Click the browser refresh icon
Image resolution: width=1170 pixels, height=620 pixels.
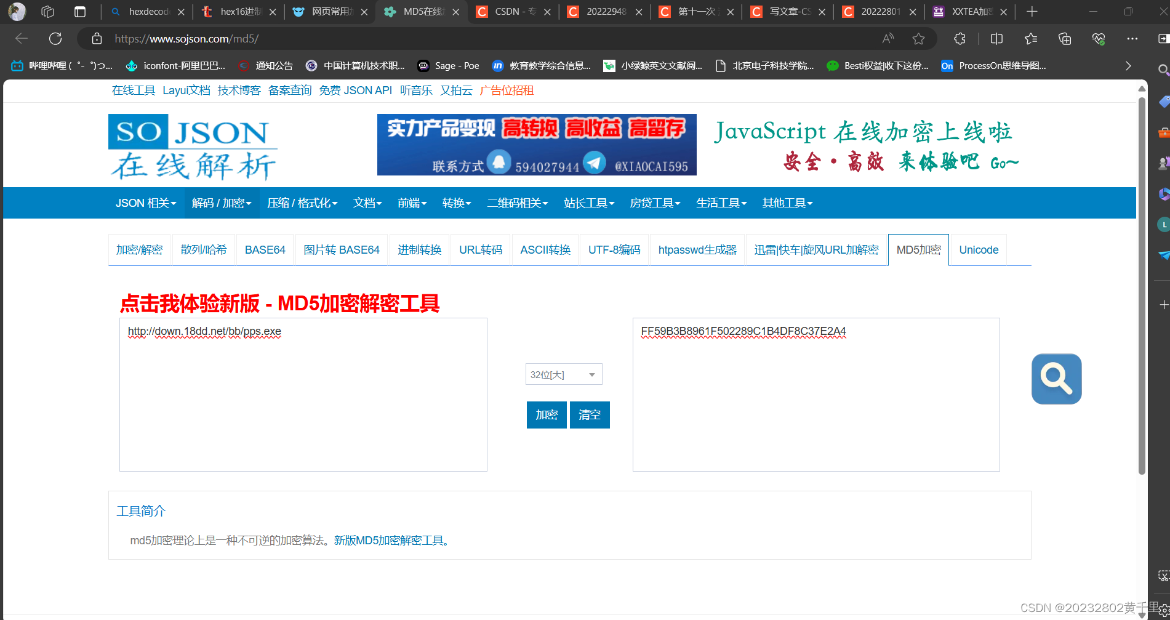(x=55, y=39)
